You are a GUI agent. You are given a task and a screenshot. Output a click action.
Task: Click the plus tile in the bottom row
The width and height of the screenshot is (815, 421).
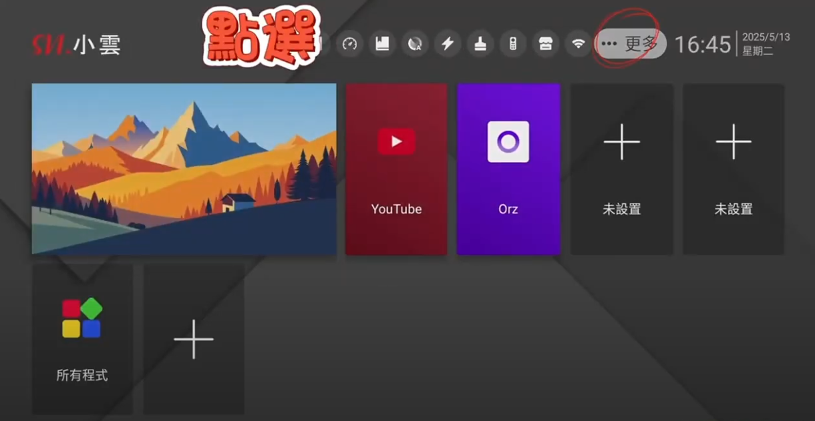pyautogui.click(x=193, y=339)
